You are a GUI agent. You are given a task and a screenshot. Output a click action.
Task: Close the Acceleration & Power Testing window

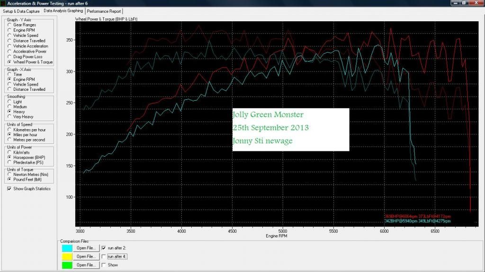click(x=475, y=3)
